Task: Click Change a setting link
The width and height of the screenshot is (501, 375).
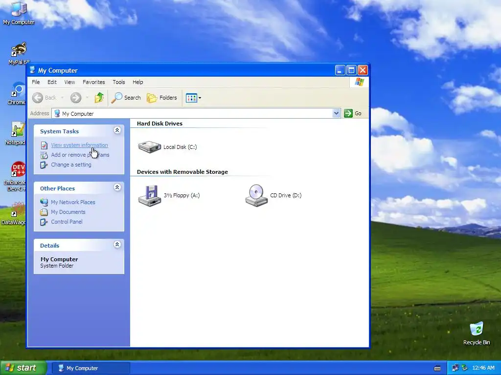Action: click(71, 165)
